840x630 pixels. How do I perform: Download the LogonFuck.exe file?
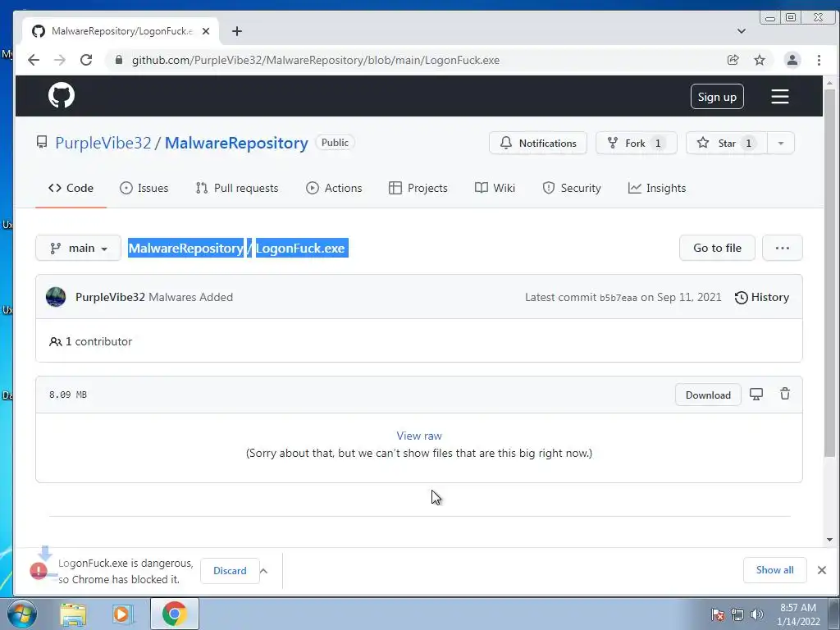pyautogui.click(x=708, y=395)
